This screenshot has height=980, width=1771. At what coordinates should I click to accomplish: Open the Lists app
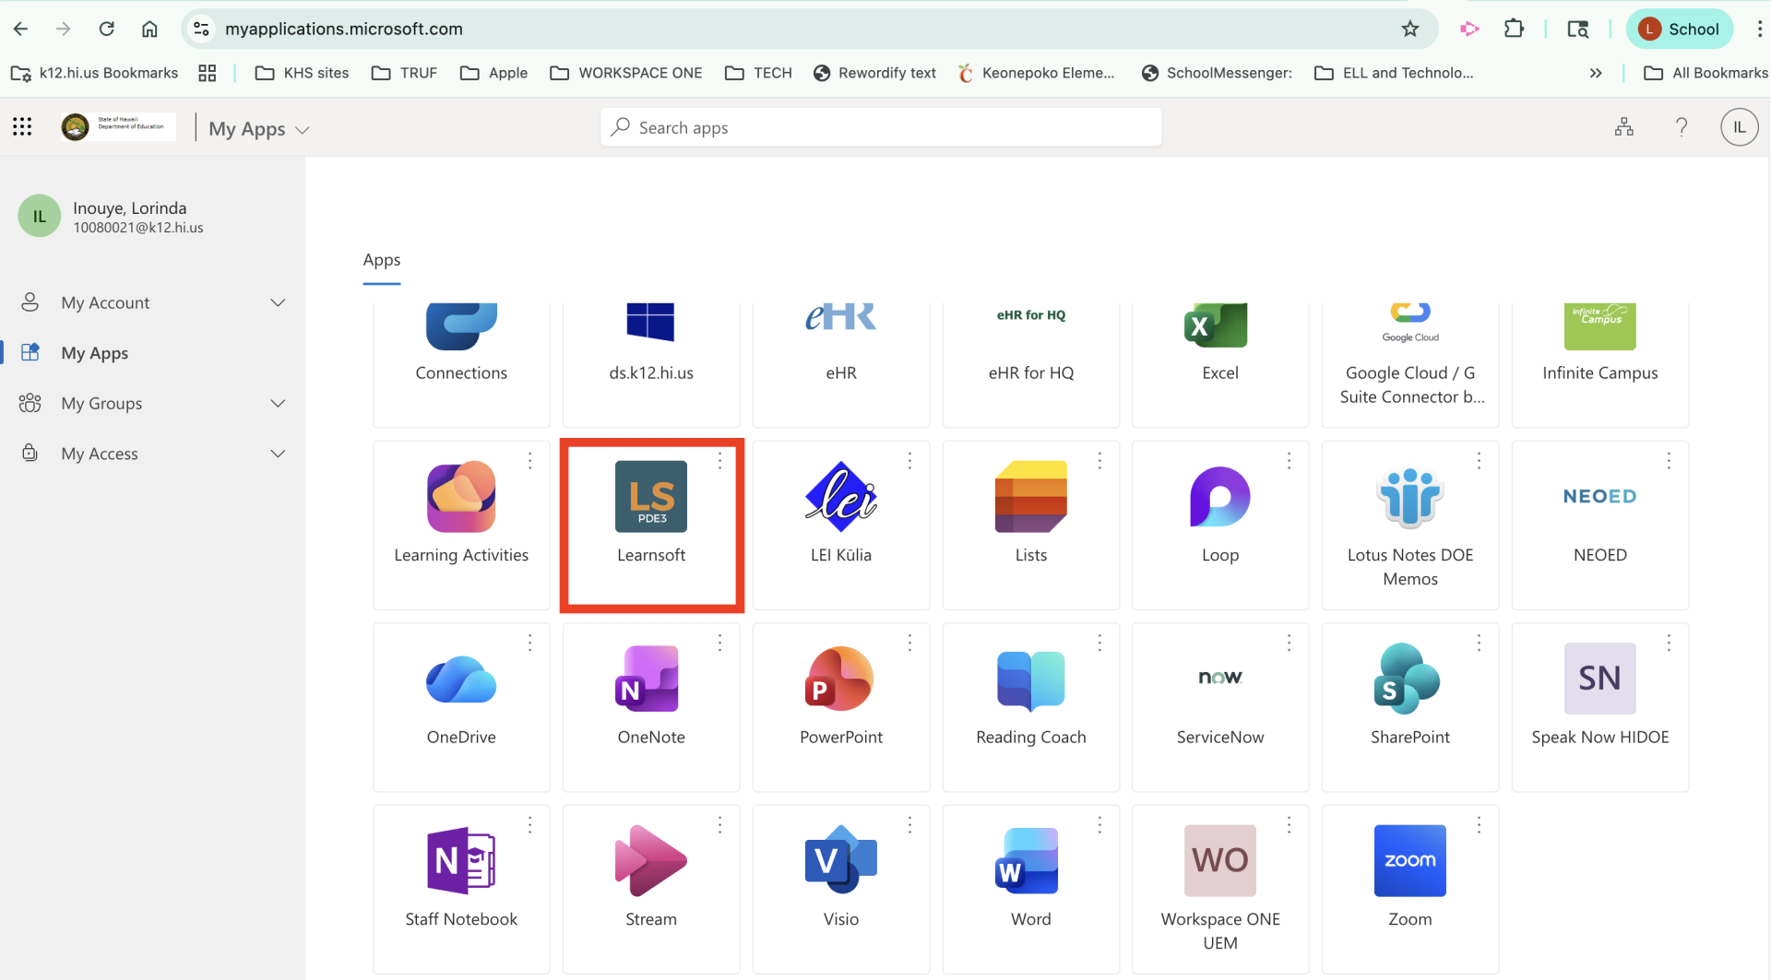pyautogui.click(x=1031, y=525)
